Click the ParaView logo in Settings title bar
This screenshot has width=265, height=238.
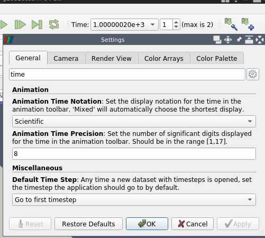[8, 40]
